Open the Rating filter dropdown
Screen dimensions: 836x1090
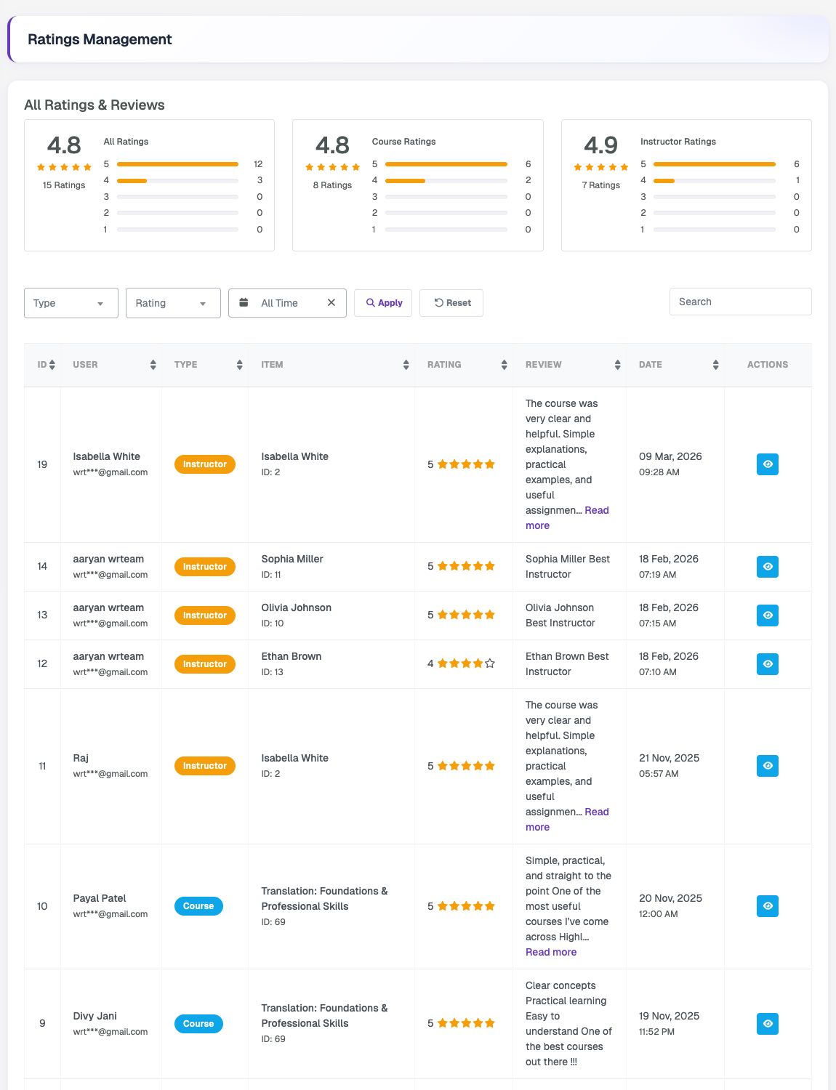click(173, 303)
